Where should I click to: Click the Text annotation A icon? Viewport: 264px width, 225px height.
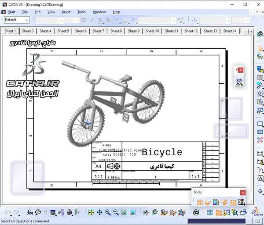[x=260, y=178]
